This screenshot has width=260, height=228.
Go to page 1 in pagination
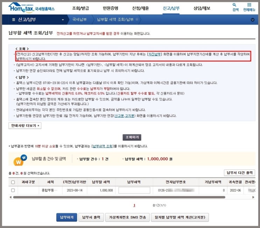coord(134,206)
